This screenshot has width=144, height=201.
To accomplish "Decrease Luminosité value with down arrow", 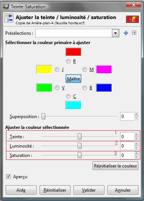I will [x=136, y=148].
